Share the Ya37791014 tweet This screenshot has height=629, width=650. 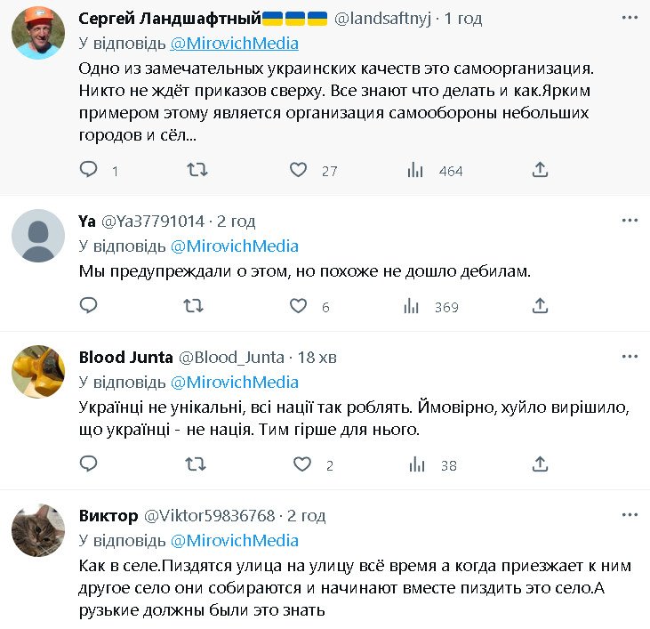(x=540, y=306)
